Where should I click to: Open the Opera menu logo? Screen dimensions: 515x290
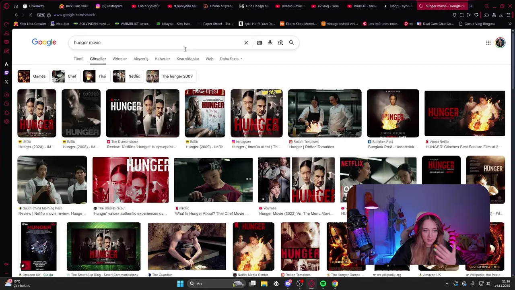point(6,6)
